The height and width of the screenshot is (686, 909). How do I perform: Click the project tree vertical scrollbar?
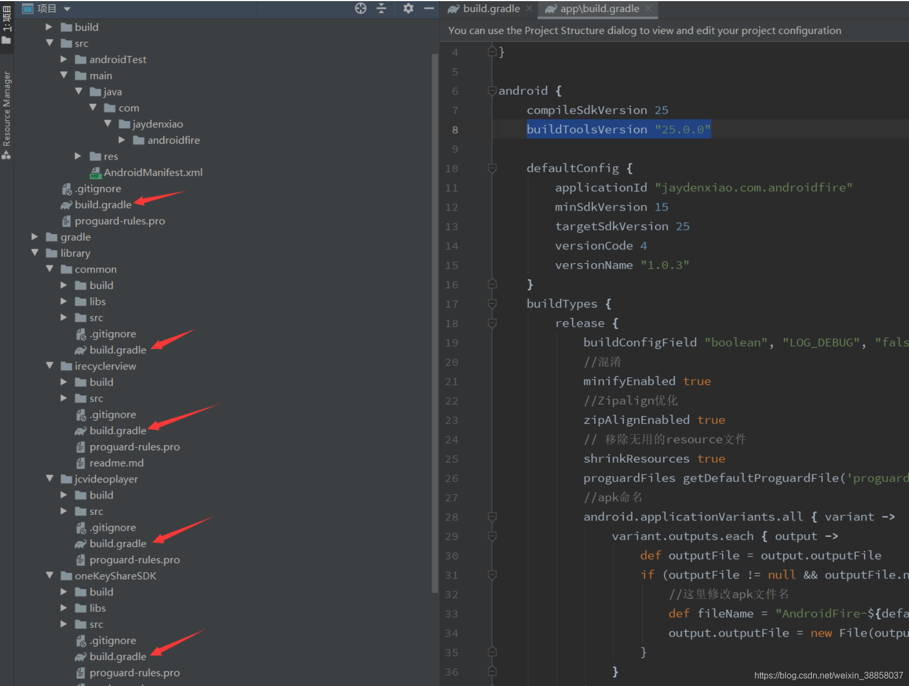coord(435,324)
